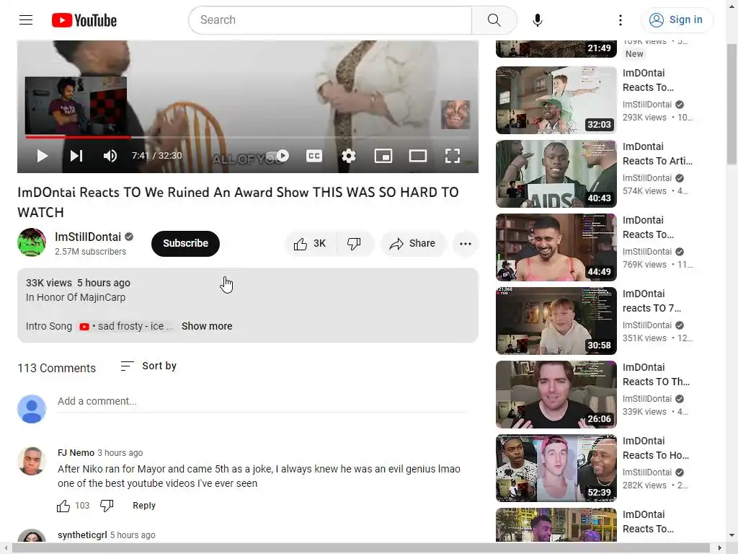Click ImStillDontai under the 293K views video
The width and height of the screenshot is (738, 554).
[x=646, y=104]
